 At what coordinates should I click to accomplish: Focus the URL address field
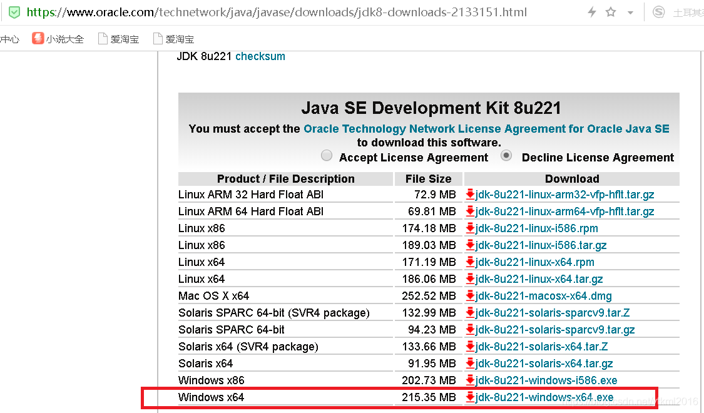(277, 12)
